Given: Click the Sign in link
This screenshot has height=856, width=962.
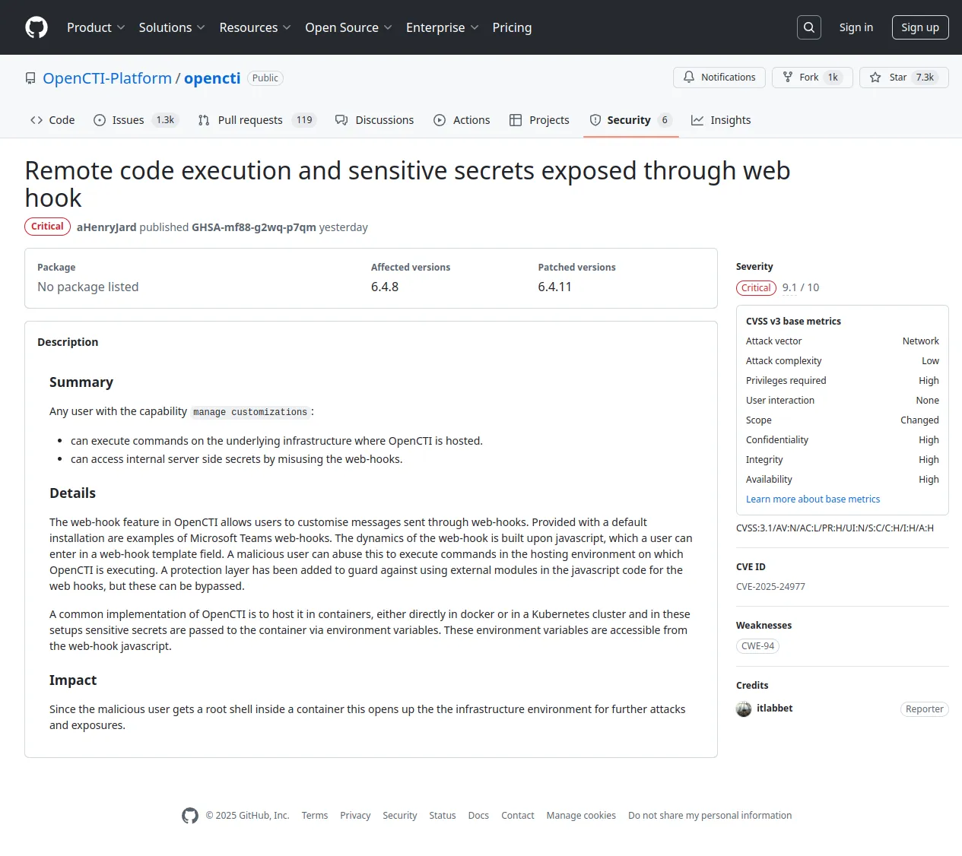Looking at the screenshot, I should click(x=856, y=27).
